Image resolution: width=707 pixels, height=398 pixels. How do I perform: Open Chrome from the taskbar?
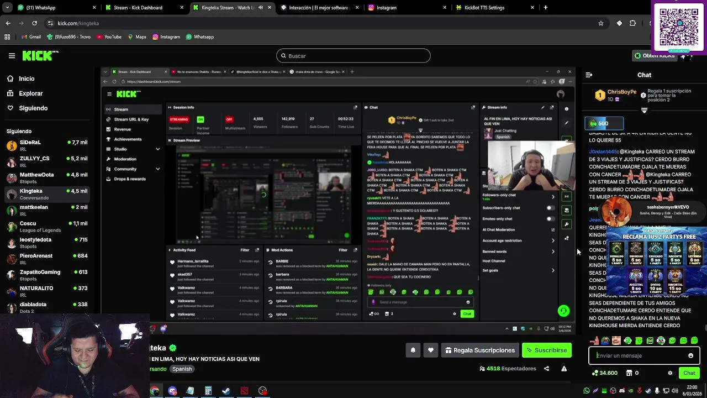point(155,391)
